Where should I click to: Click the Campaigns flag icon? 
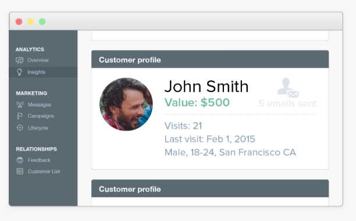[x=20, y=116]
